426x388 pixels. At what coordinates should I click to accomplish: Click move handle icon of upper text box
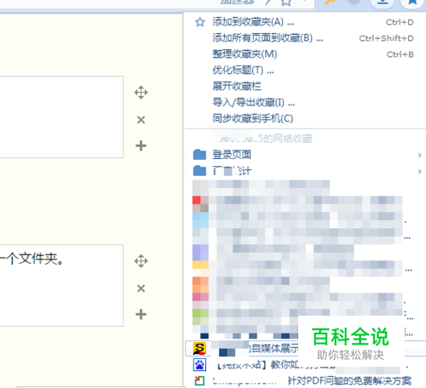coord(141,93)
